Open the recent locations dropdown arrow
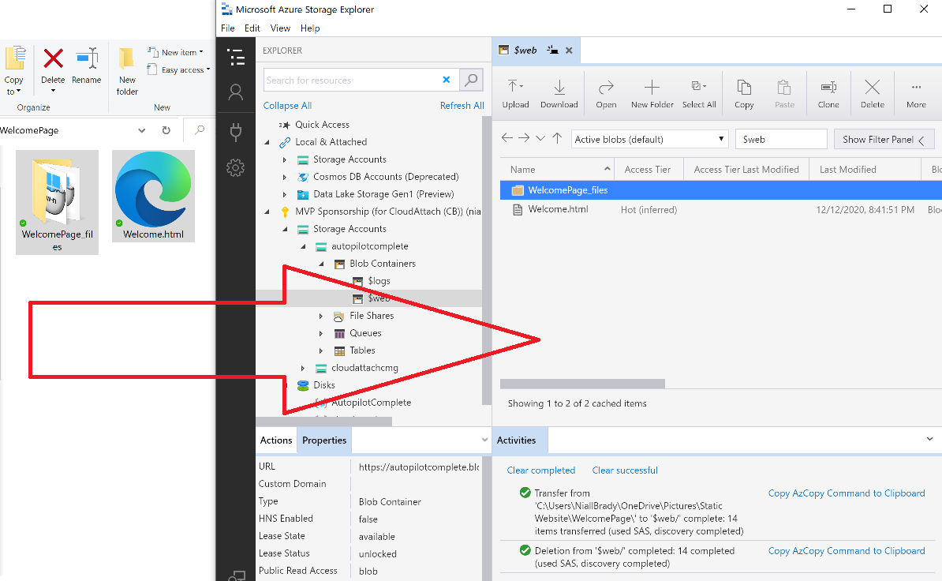 (540, 138)
